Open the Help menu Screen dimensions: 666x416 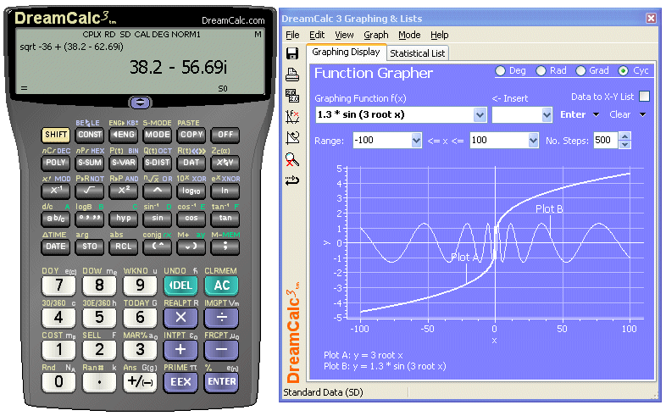(x=439, y=36)
